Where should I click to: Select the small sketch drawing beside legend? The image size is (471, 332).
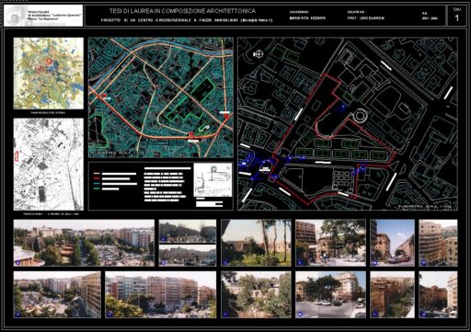[213, 180]
